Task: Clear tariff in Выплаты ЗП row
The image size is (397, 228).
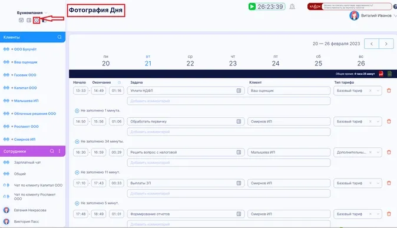Action: [370, 183]
